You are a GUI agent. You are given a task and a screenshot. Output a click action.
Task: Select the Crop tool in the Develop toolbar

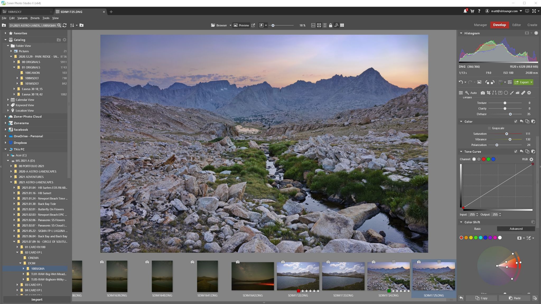488,93
